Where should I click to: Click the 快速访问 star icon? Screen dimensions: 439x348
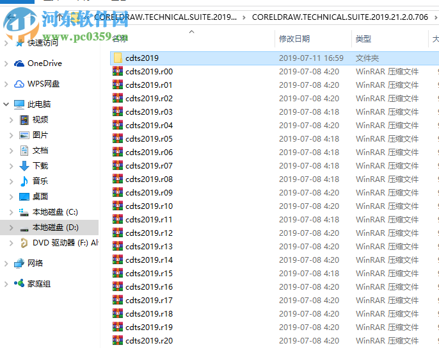[x=19, y=43]
